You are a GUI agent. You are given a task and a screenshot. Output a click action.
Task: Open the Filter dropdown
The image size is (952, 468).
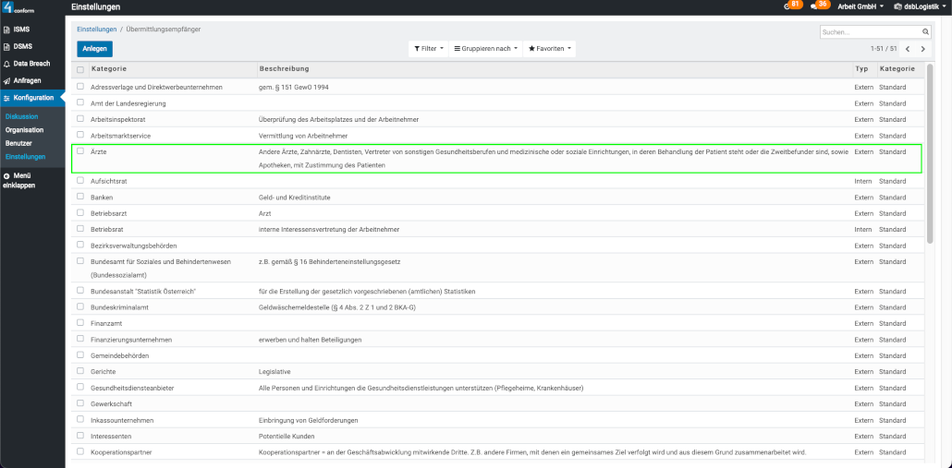click(427, 48)
